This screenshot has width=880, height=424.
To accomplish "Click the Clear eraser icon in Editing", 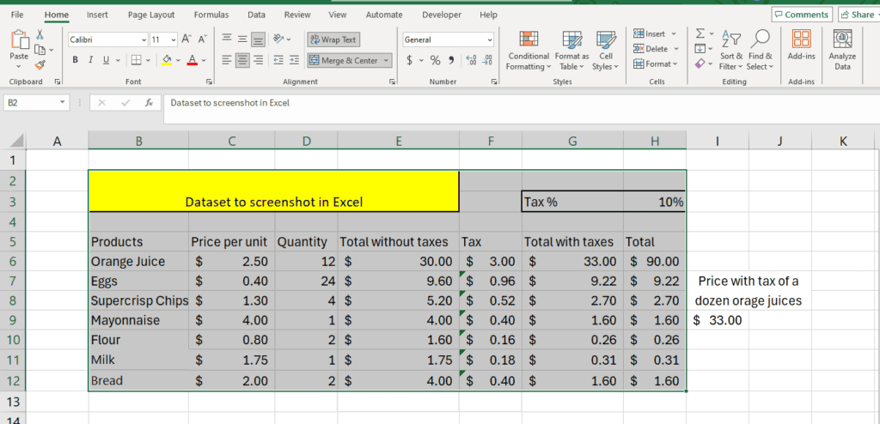I will click(x=700, y=64).
